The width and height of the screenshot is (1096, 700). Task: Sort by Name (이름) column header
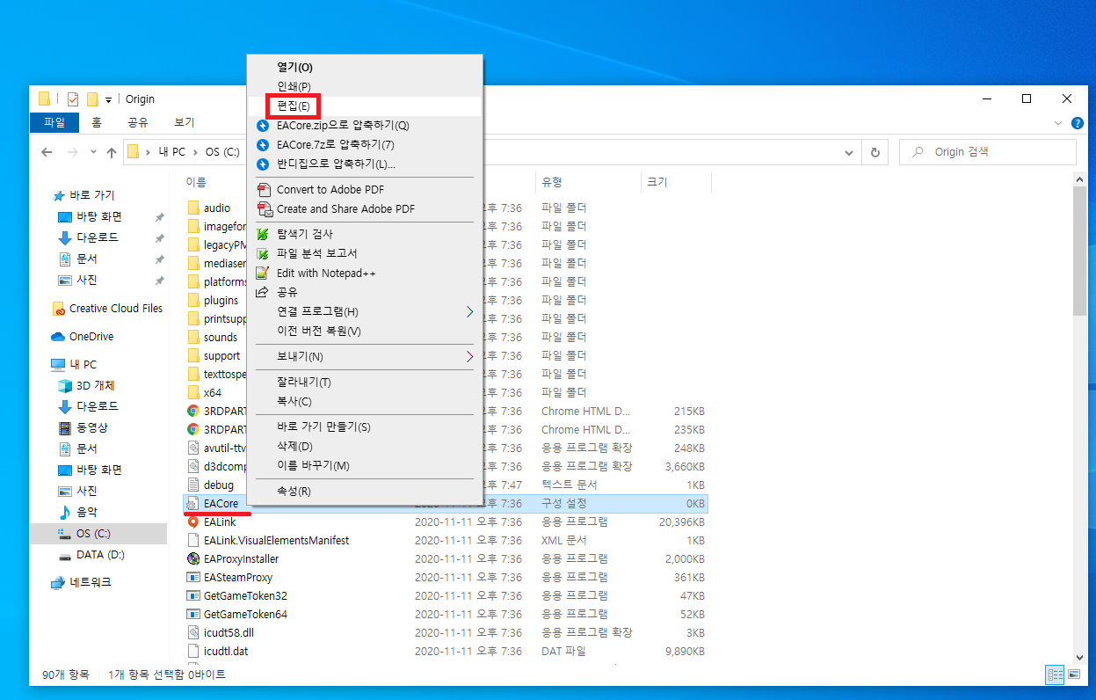196,182
